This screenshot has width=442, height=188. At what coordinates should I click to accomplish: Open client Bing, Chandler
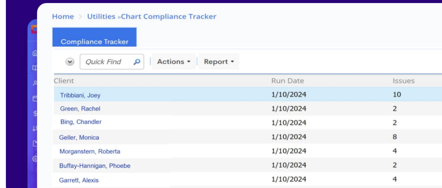coord(81,122)
